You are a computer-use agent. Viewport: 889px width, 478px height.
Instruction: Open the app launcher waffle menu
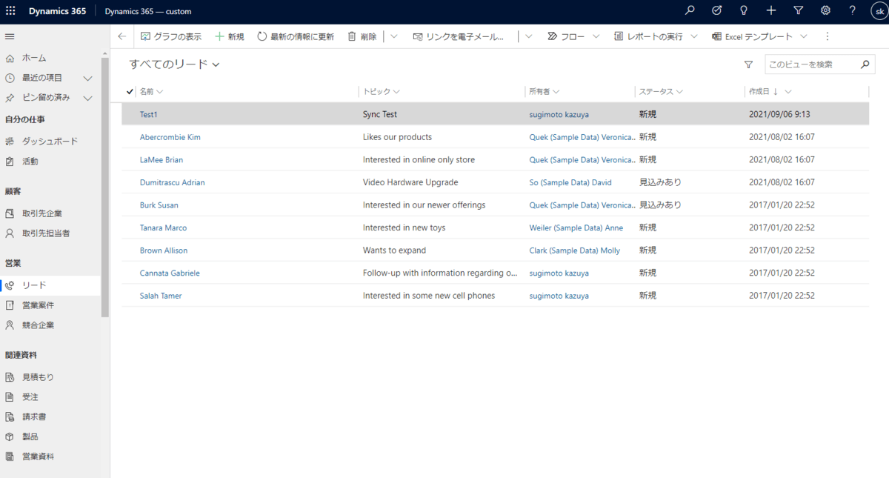tap(10, 11)
